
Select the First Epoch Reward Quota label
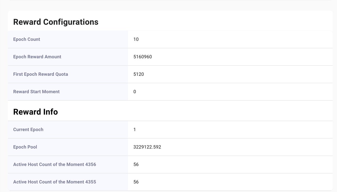point(40,74)
